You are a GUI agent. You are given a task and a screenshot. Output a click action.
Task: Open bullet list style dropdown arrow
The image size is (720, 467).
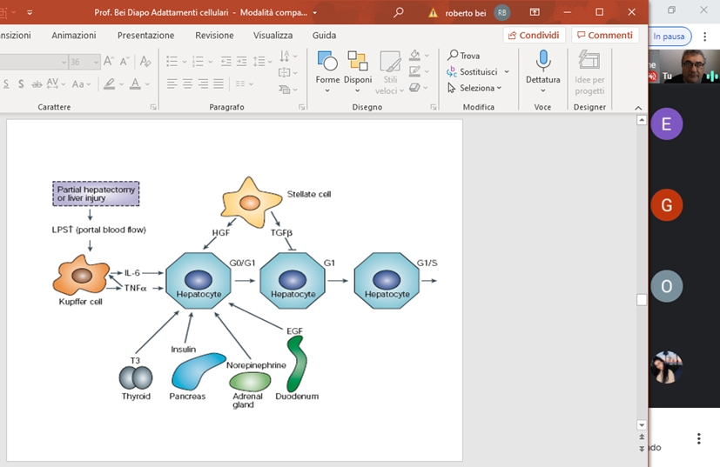tap(184, 62)
